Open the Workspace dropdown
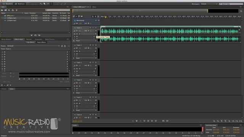Screen dimensions: 244x137 coord(209,4)
